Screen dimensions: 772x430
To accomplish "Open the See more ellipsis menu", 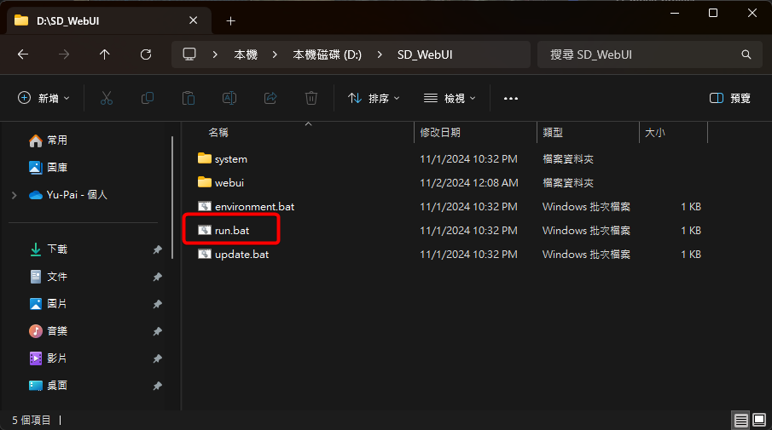I will 511,98.
